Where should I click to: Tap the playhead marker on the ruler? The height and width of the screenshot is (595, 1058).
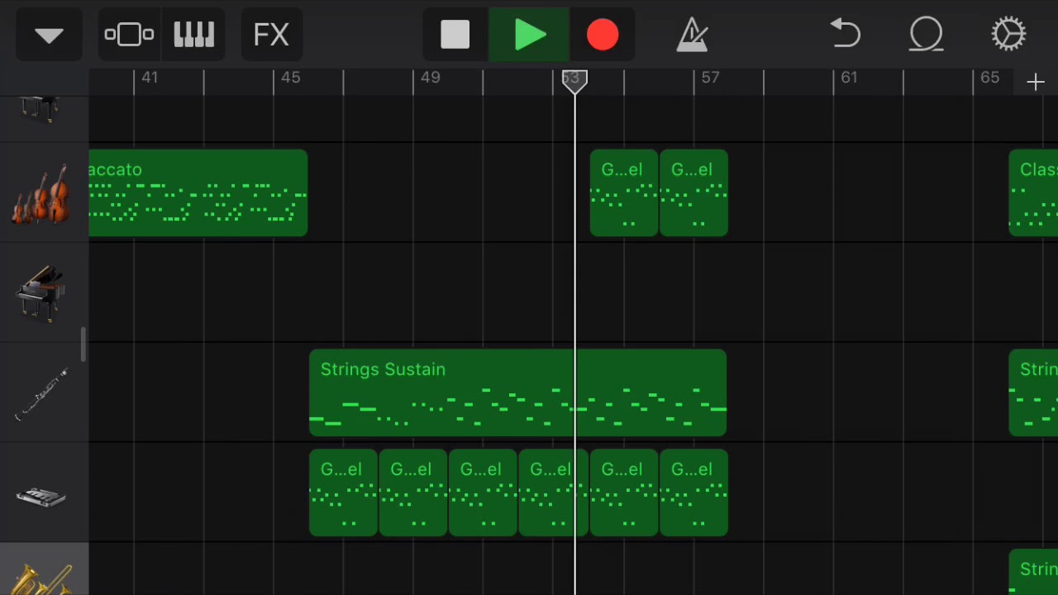(574, 81)
